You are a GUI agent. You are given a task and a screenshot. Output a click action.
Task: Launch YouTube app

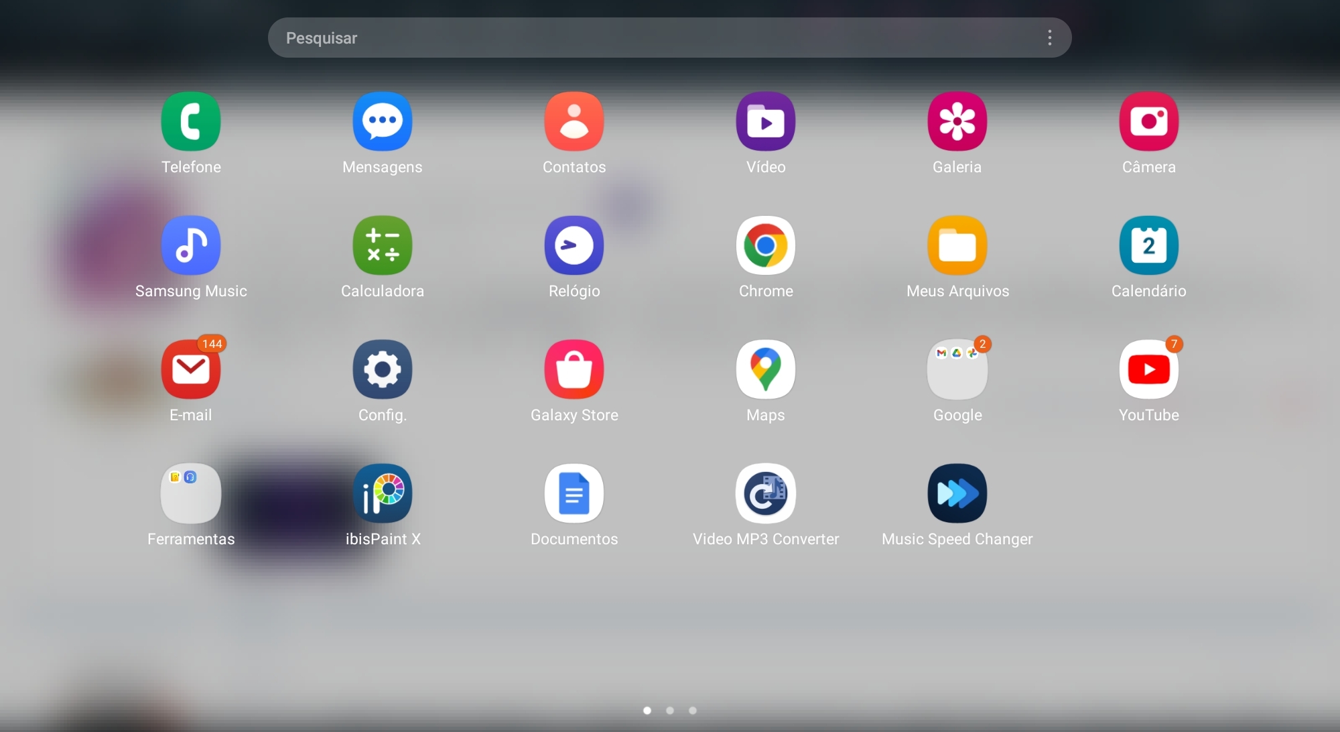1149,369
